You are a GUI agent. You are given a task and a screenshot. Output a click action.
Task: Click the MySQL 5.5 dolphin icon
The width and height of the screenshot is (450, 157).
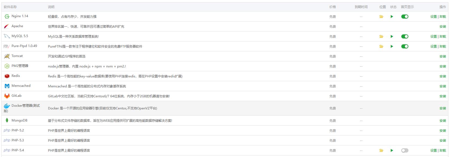[x=7, y=36]
